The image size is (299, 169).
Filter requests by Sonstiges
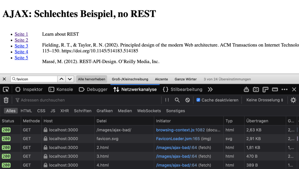click(175, 111)
